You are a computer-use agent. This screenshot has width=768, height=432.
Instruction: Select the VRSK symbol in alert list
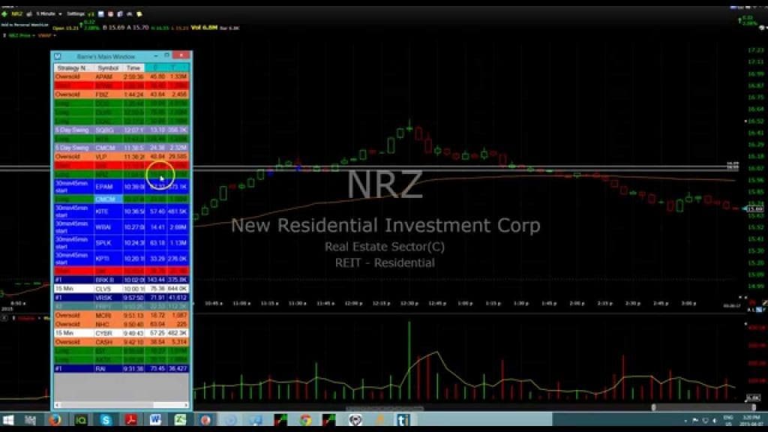[x=103, y=298]
